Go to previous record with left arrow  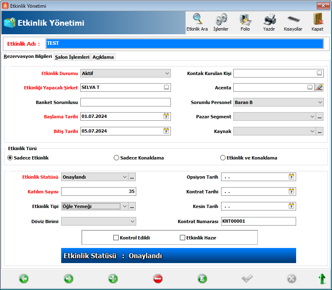point(24,279)
